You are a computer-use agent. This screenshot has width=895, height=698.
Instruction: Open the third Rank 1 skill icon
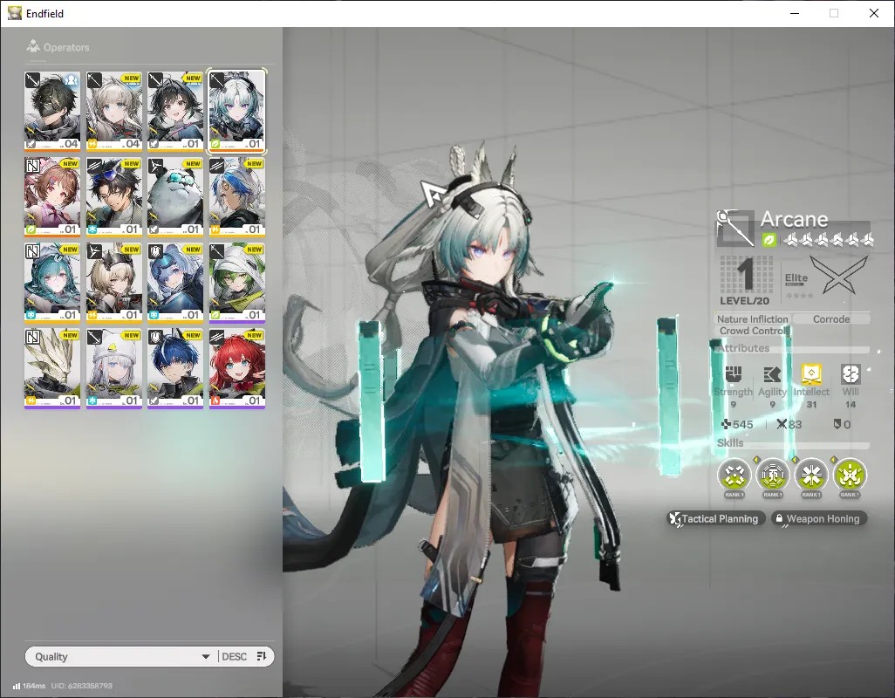(811, 475)
